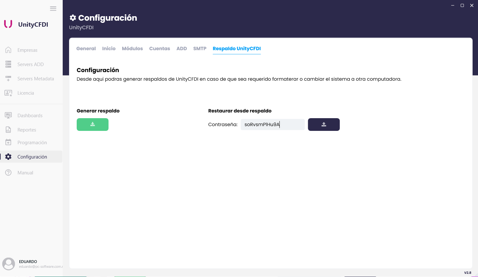The image size is (478, 277).
Task: Select the Respaldo UnityCFDI tab
Action: tap(237, 49)
